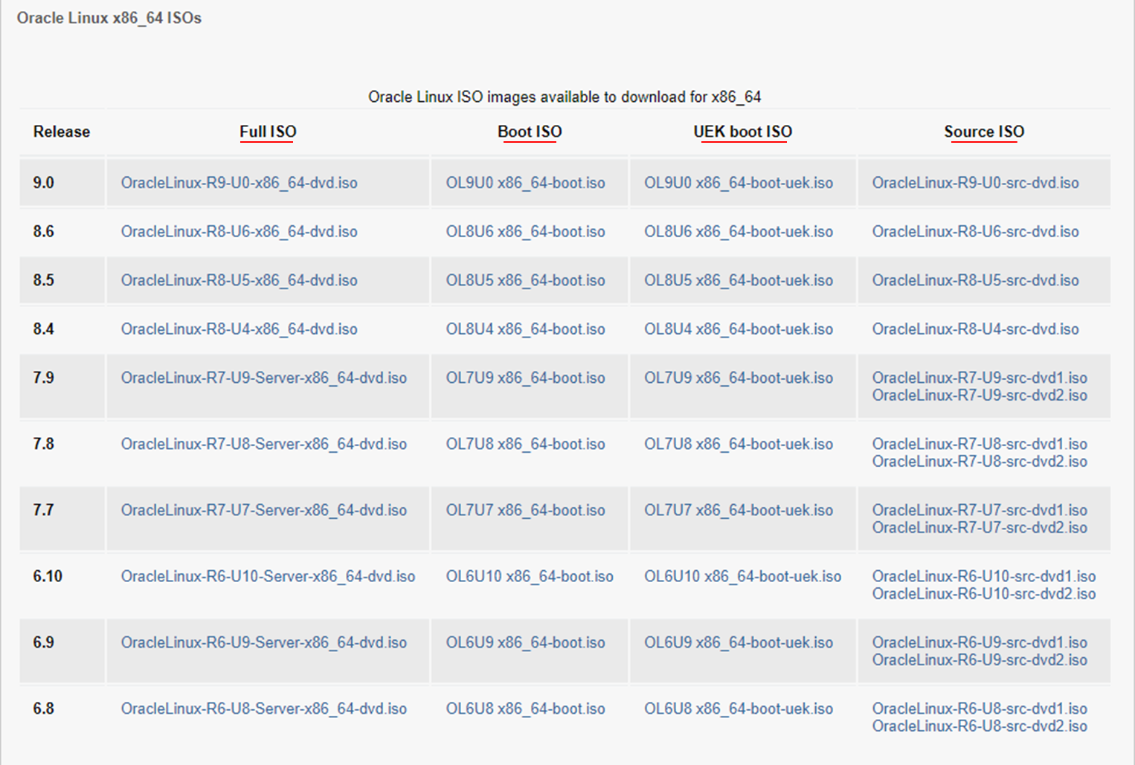Download OracleLinux-R7-U9-src-dvd2.iso
The height and width of the screenshot is (765, 1135).
(980, 396)
